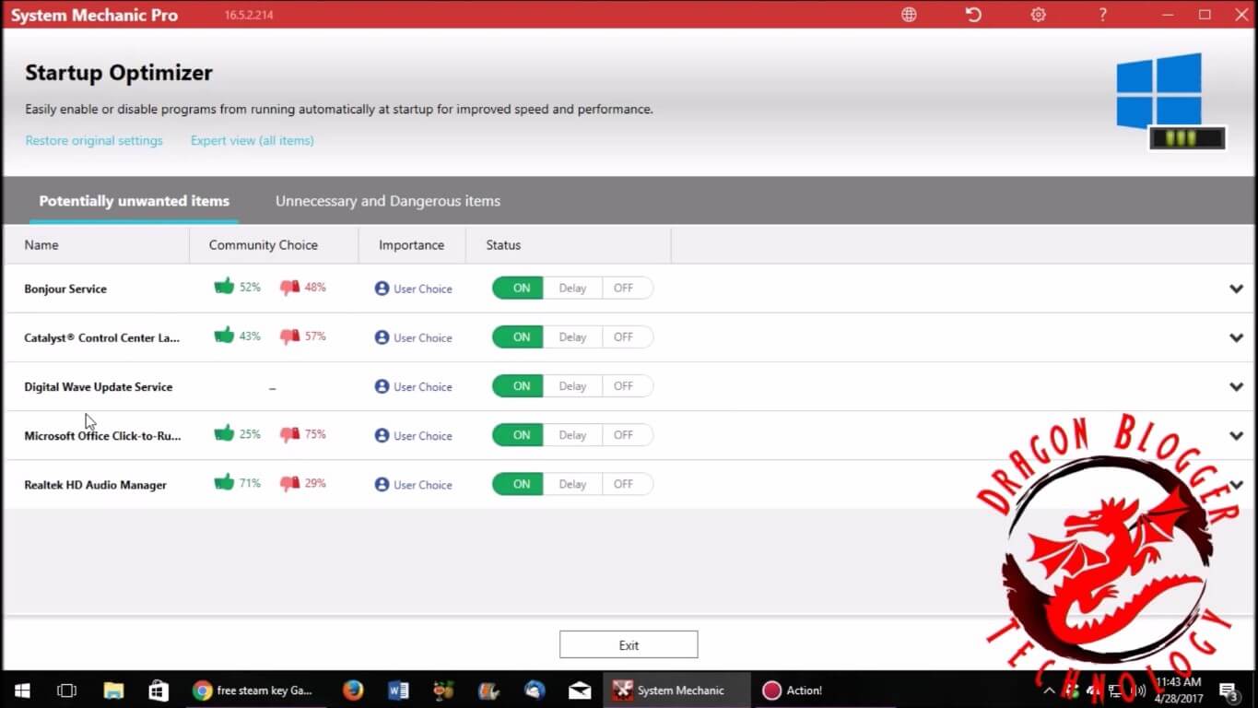1258x708 pixels.
Task: Click thumbs-down icon for Microsoft Office Click-to-Run
Action: [289, 434]
